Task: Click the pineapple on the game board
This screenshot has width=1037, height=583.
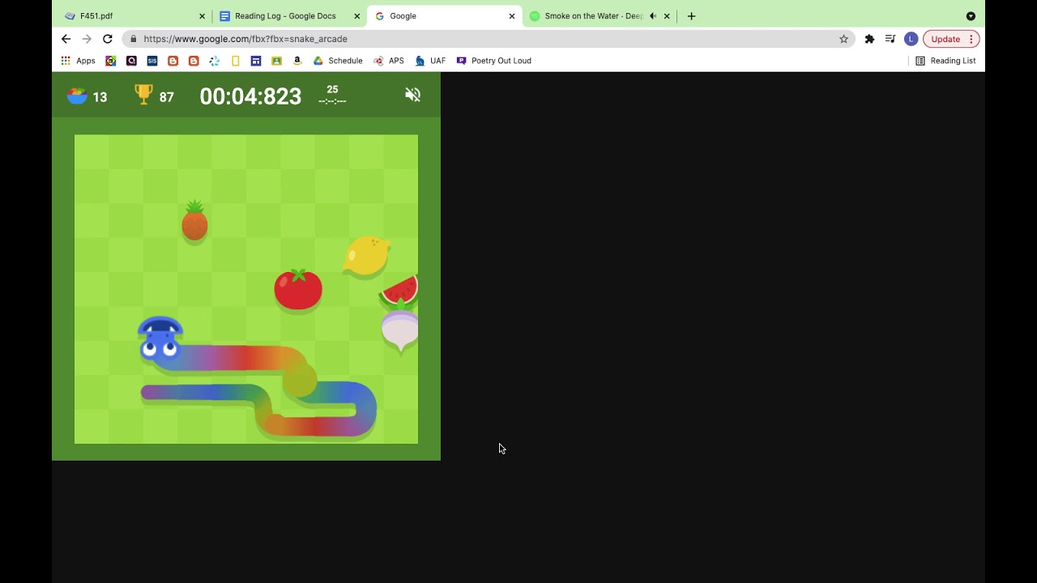Action: (x=194, y=220)
